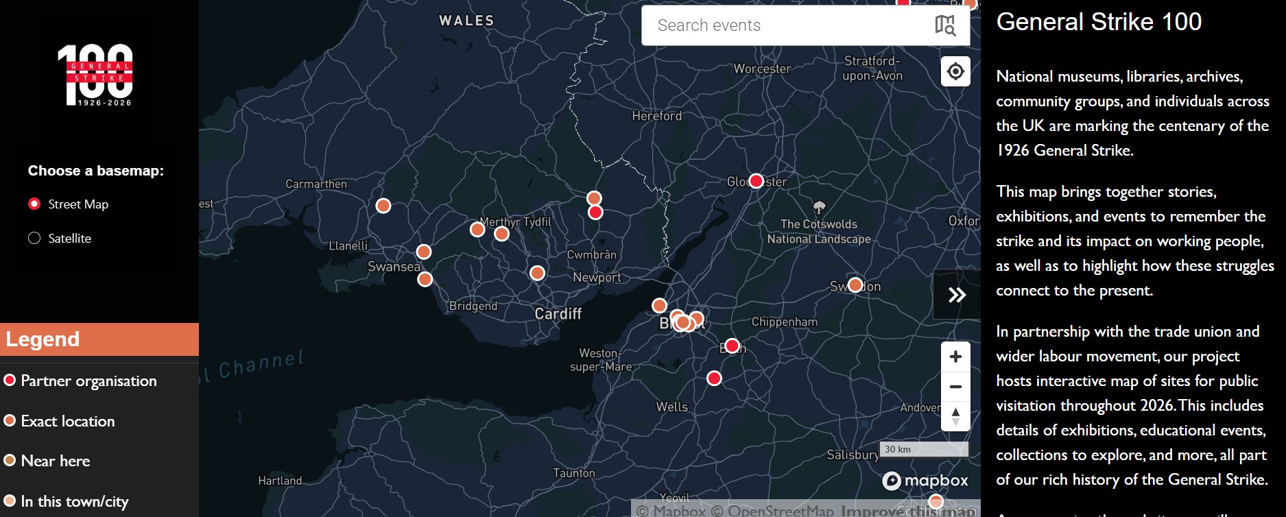The height and width of the screenshot is (517, 1286).
Task: Switch basemap to Satellite
Action: point(34,239)
